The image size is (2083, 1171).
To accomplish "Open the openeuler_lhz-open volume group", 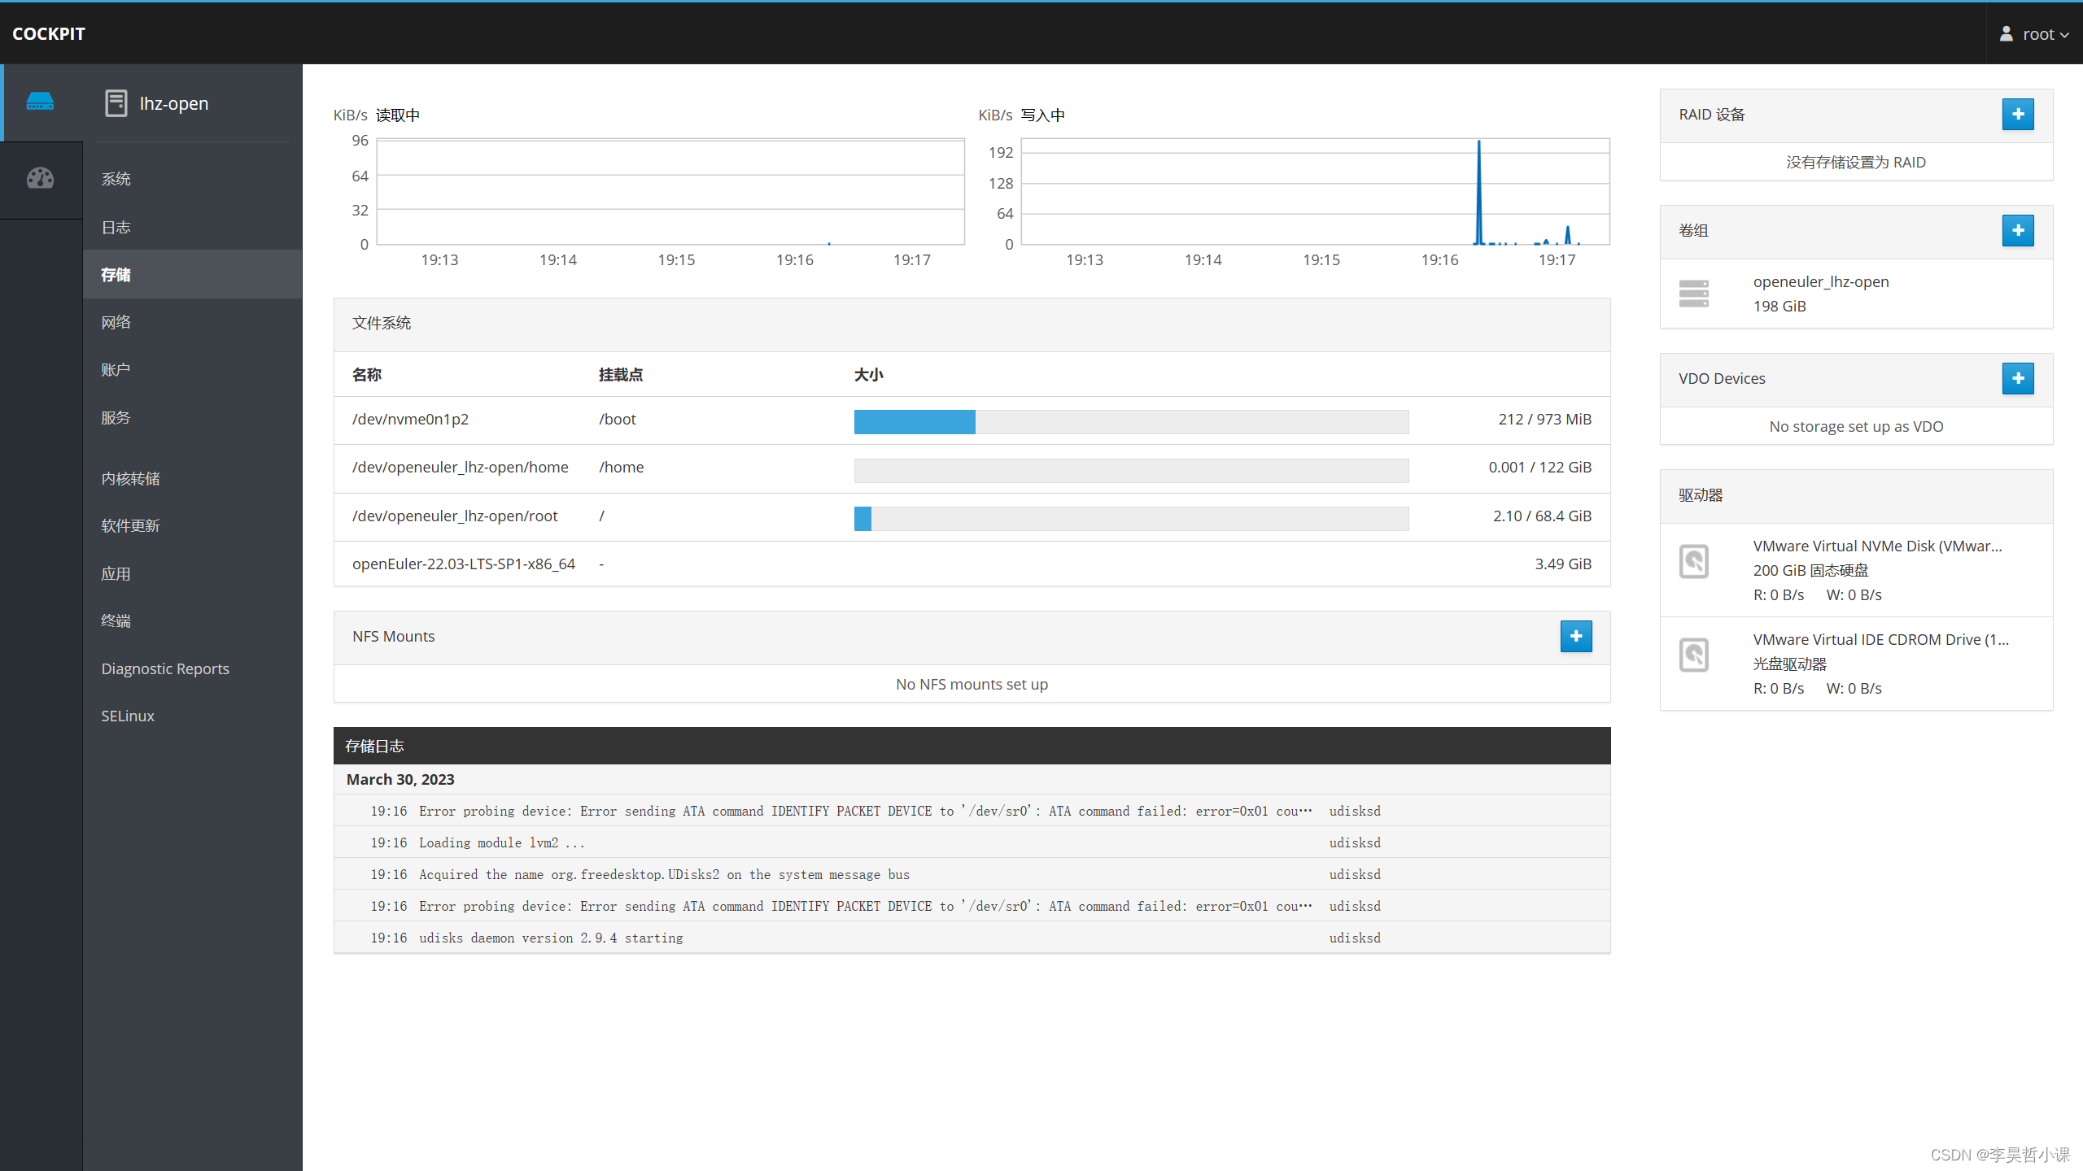I will pyautogui.click(x=1856, y=294).
